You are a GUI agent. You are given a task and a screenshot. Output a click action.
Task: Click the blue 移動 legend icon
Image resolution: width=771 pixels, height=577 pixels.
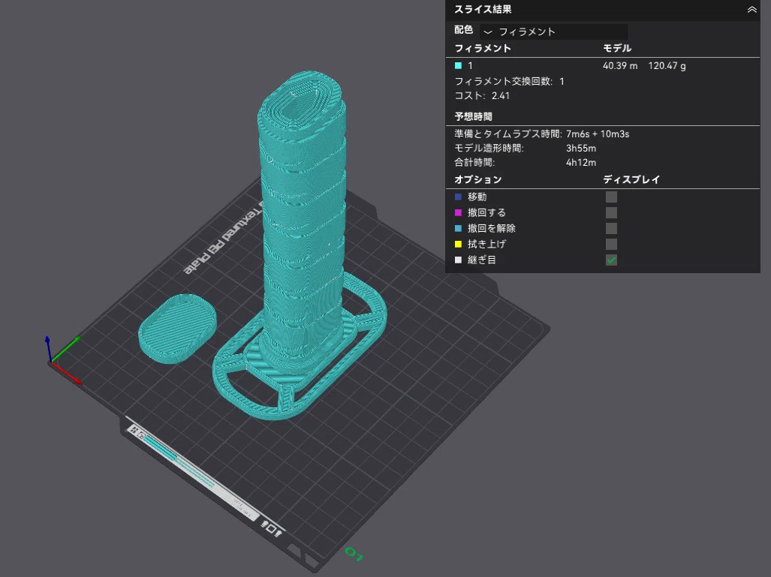458,197
